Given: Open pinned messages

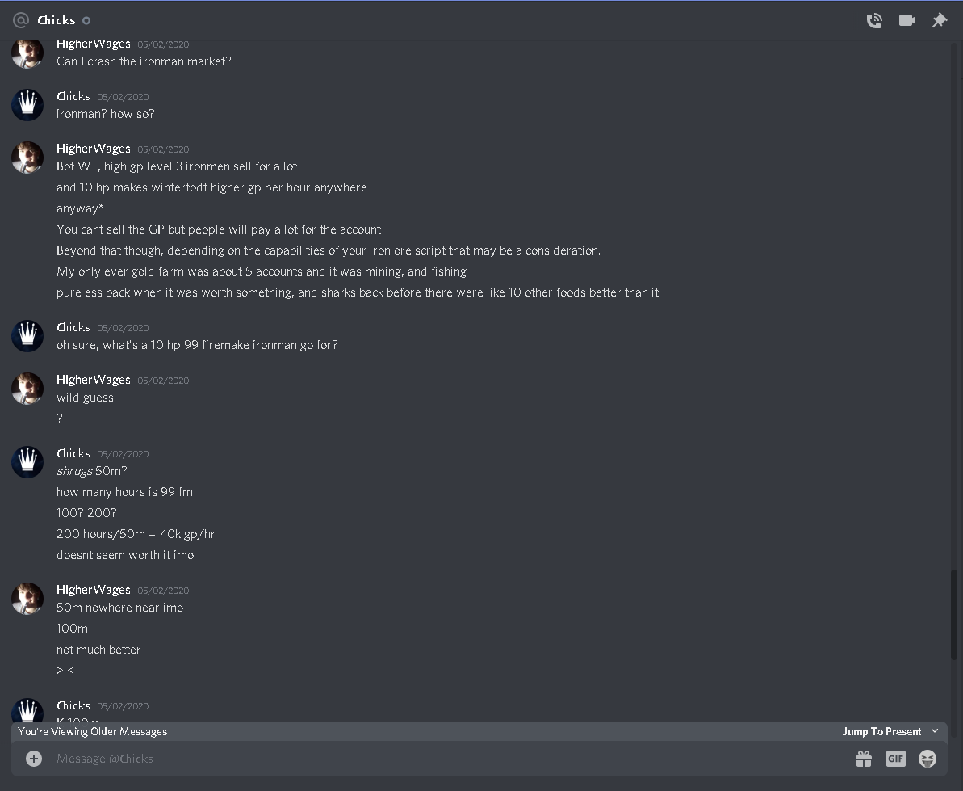Looking at the screenshot, I should click(x=939, y=20).
